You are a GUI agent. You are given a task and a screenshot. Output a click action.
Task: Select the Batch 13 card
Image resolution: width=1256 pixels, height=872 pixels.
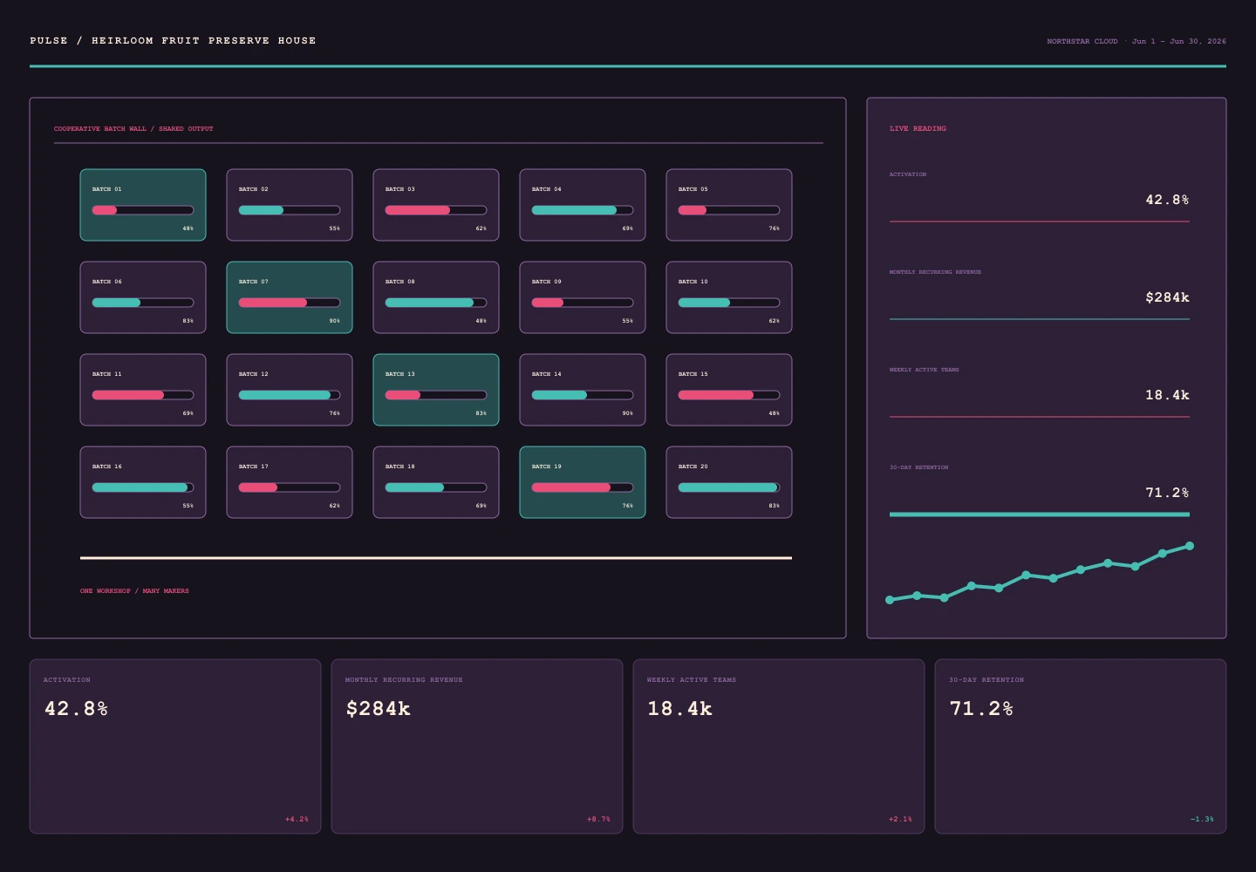436,390
